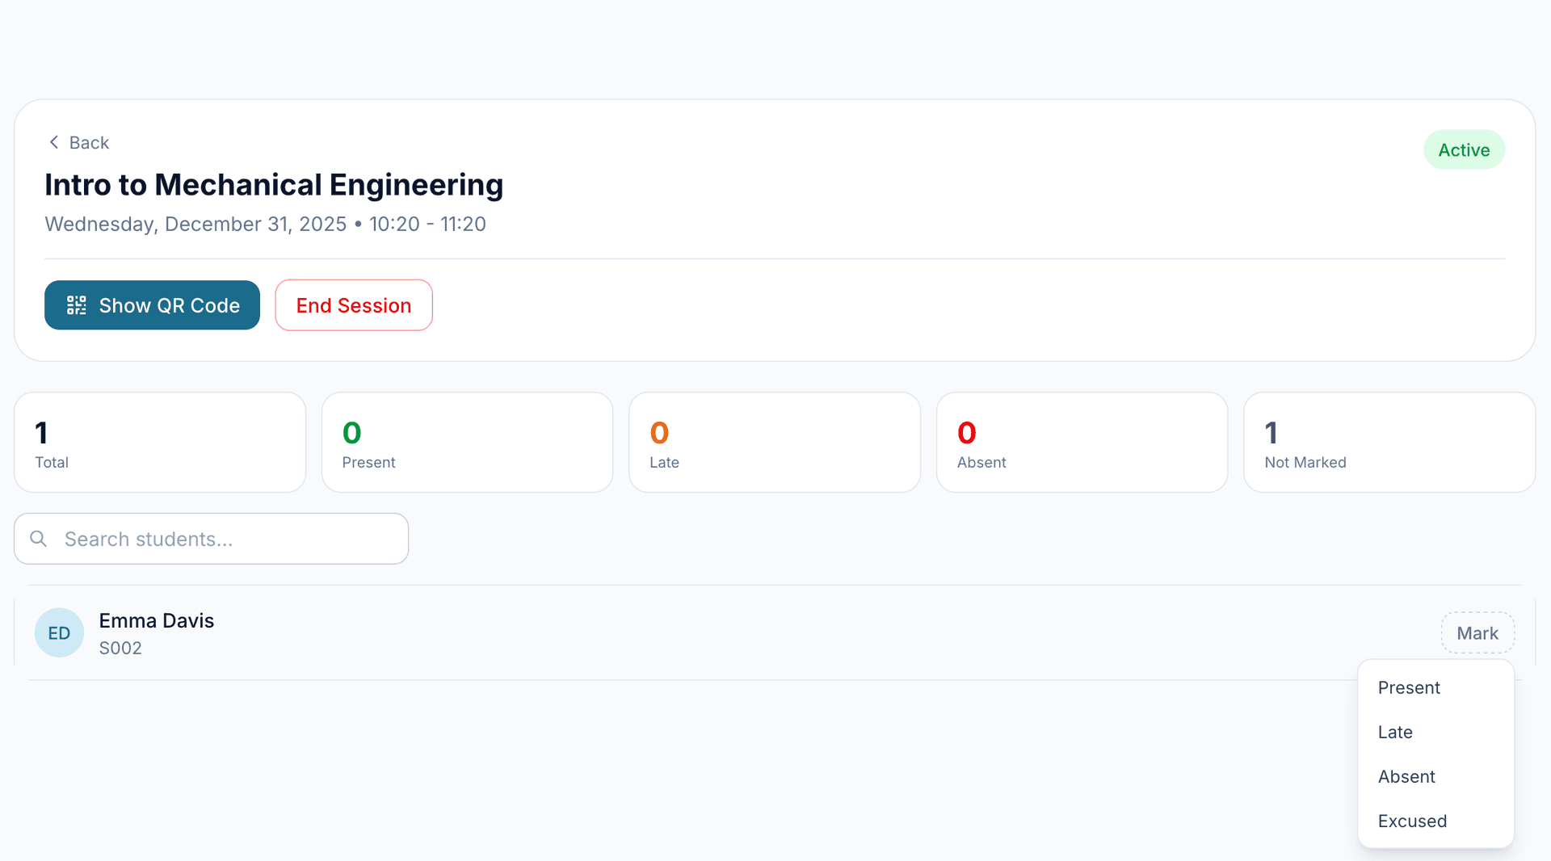
Task: Choose Excused in the attendance options
Action: (x=1412, y=821)
